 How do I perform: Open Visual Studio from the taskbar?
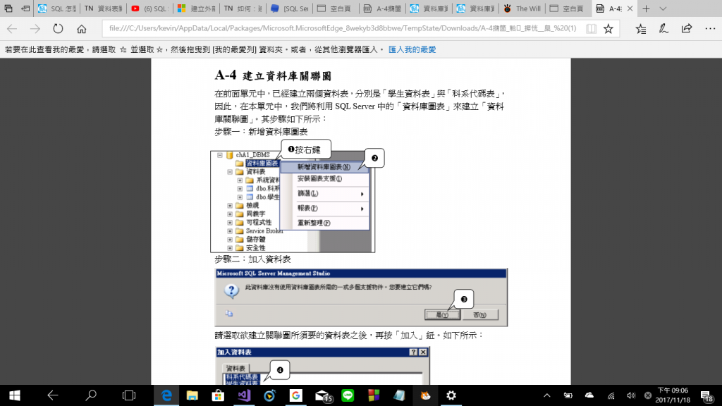click(x=244, y=395)
